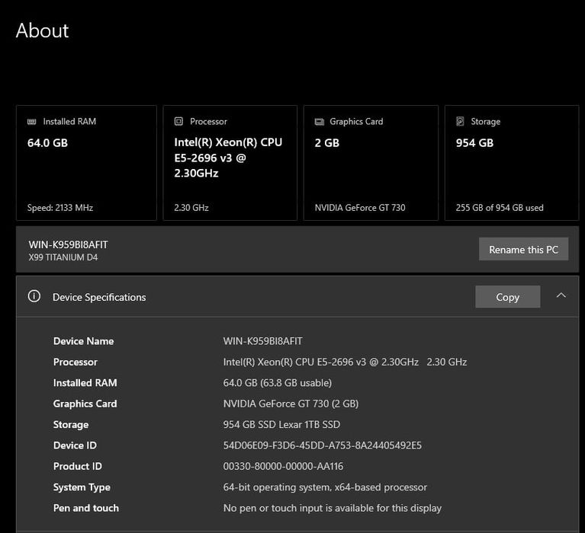Click the Product ID value 00330-80000-00000-AA116
Image resolution: width=585 pixels, height=533 pixels.
tap(283, 466)
